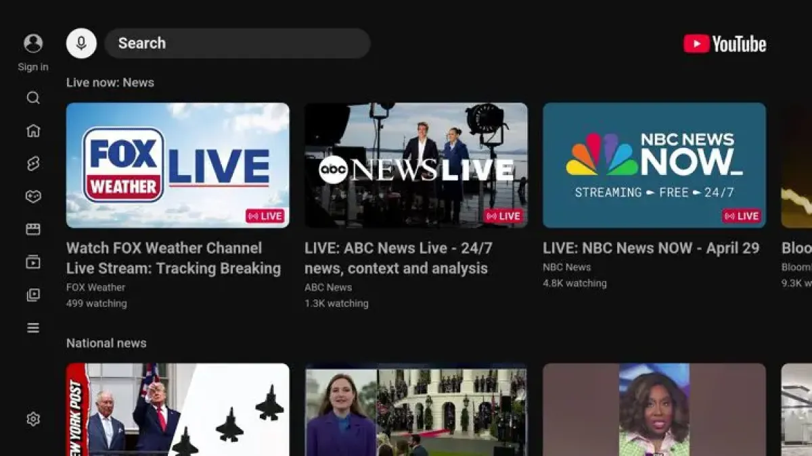Click LIVE badge on FOX Weather thumbnail
The width and height of the screenshot is (812, 456).
[x=265, y=216]
